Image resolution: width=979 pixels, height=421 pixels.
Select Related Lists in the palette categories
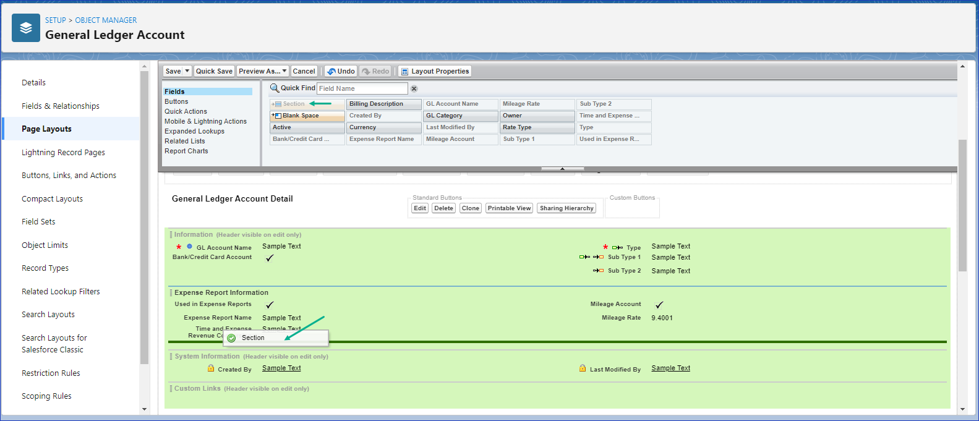point(185,141)
